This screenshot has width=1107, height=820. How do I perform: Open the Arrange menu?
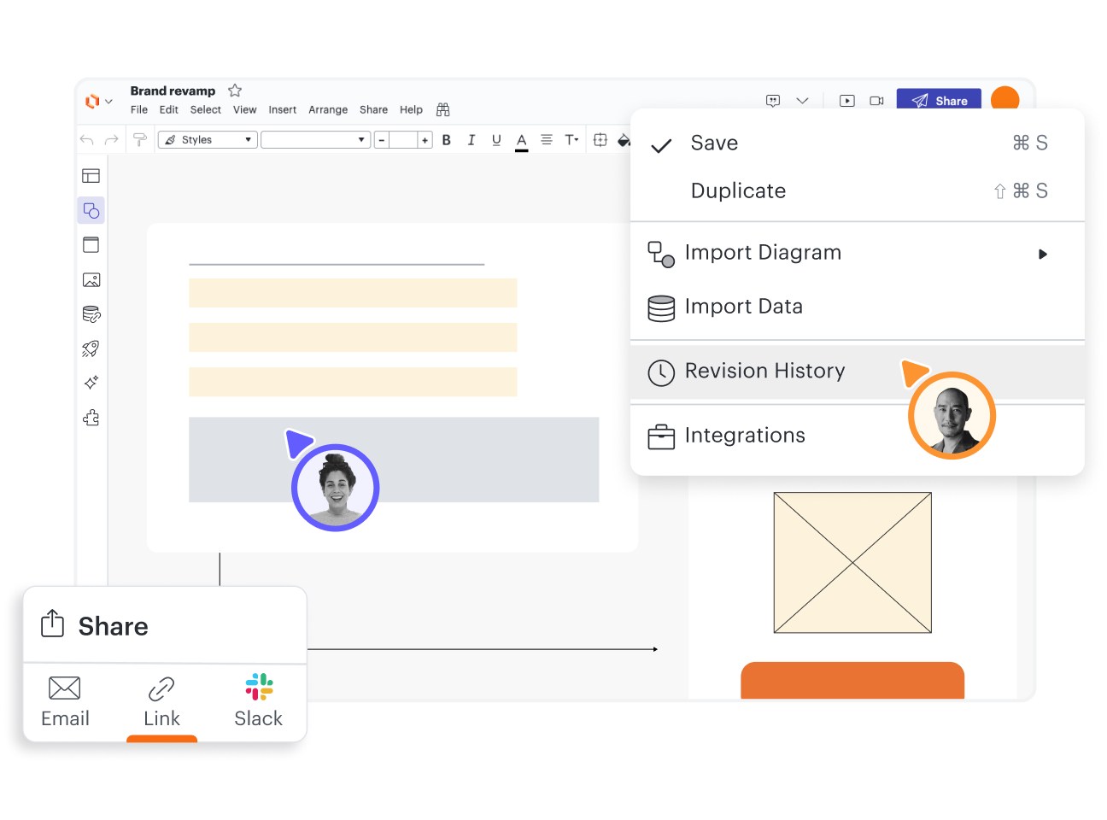coord(328,110)
